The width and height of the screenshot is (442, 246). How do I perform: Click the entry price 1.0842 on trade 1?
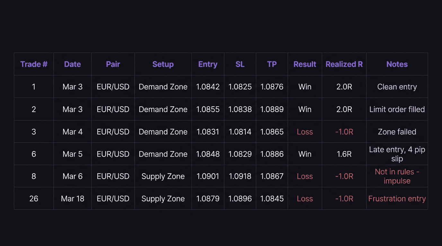[208, 86]
